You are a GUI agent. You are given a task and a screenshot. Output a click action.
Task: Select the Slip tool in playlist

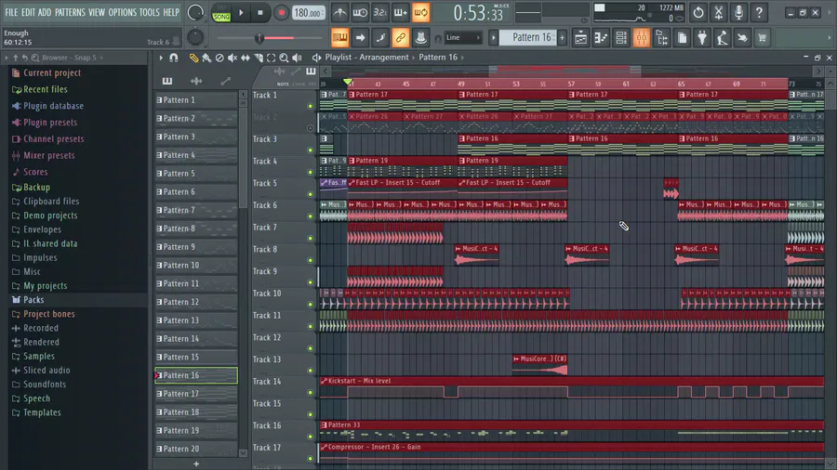point(245,58)
